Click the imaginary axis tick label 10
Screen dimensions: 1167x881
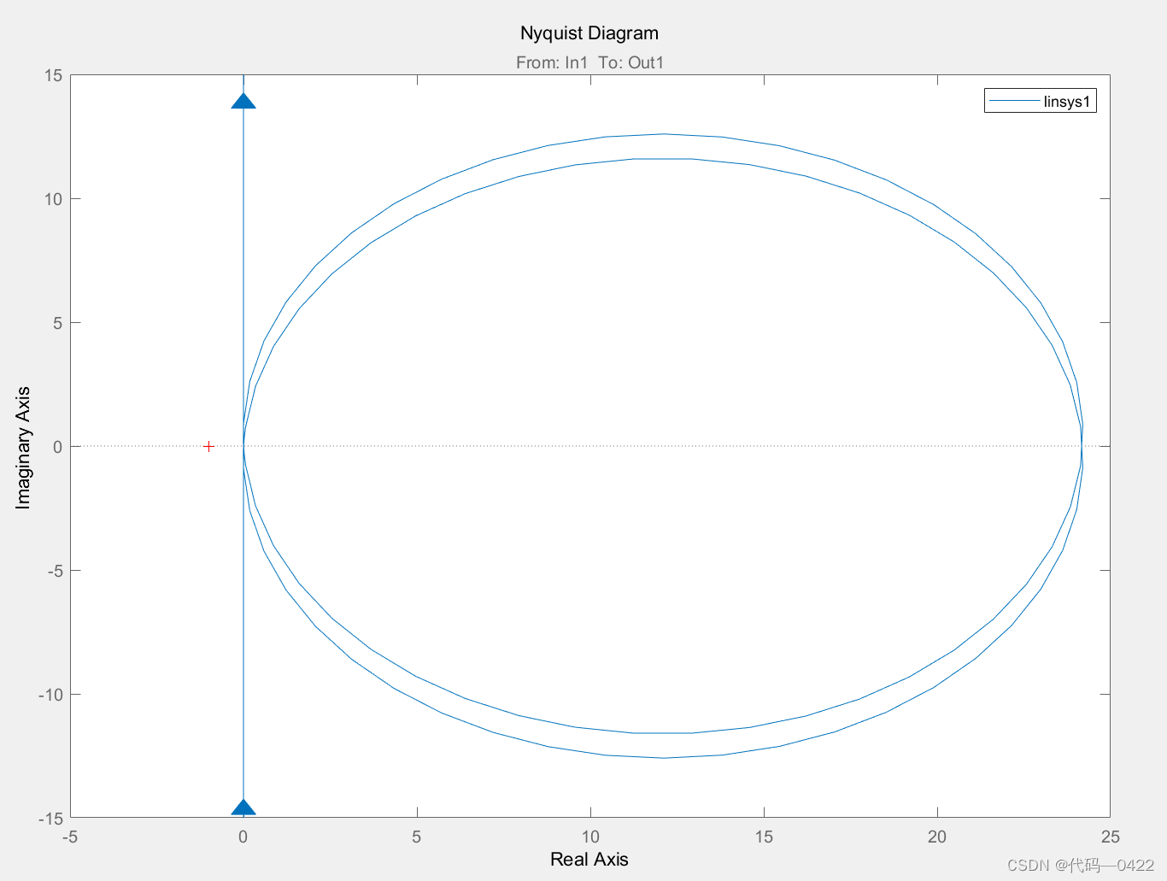point(54,199)
